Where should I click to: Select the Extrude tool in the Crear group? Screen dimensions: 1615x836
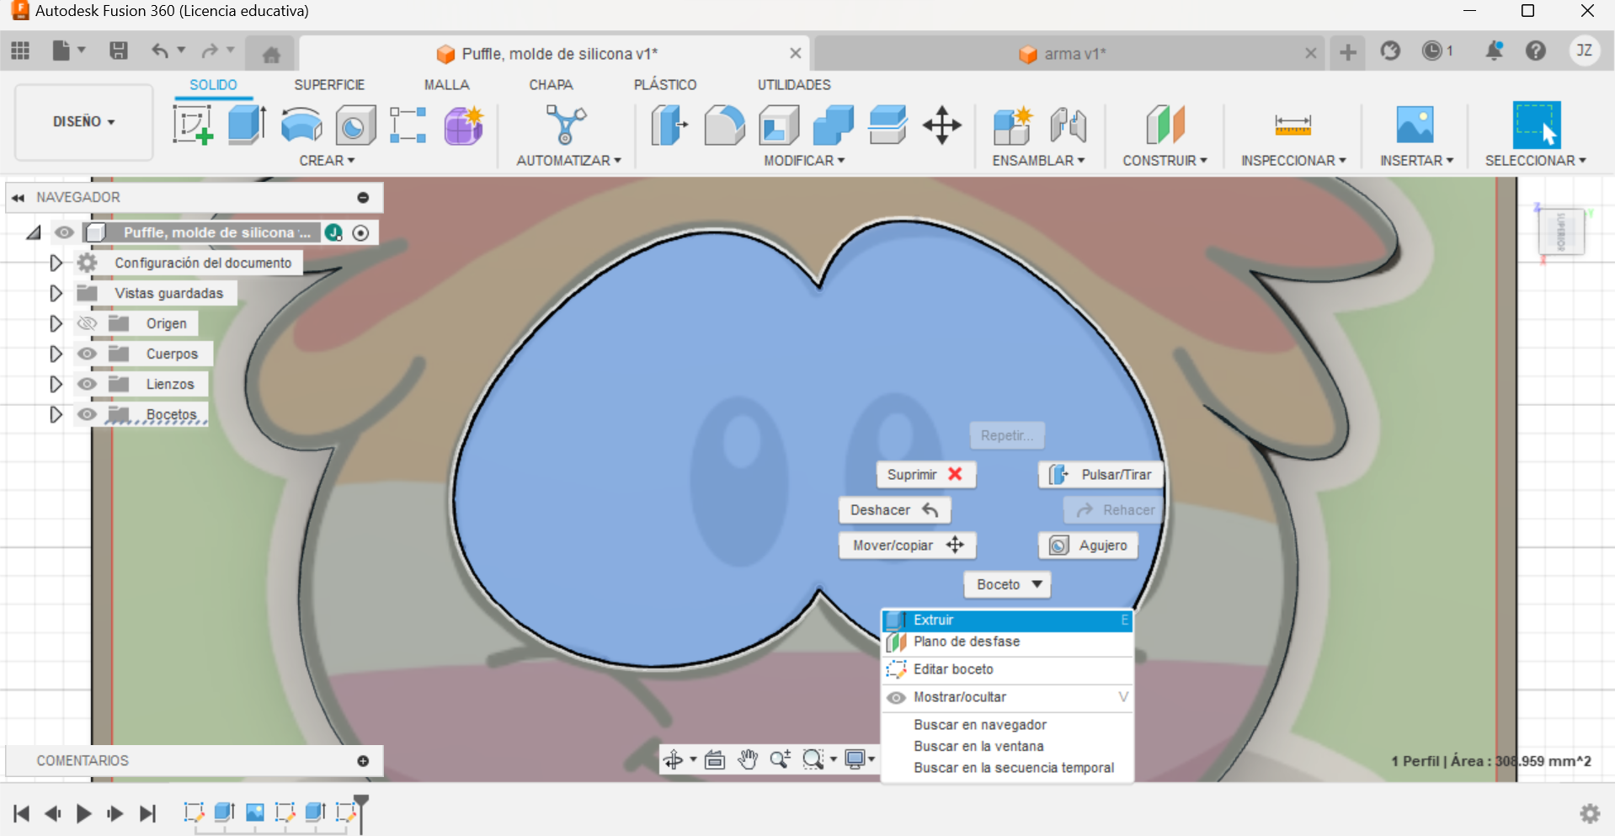247,125
